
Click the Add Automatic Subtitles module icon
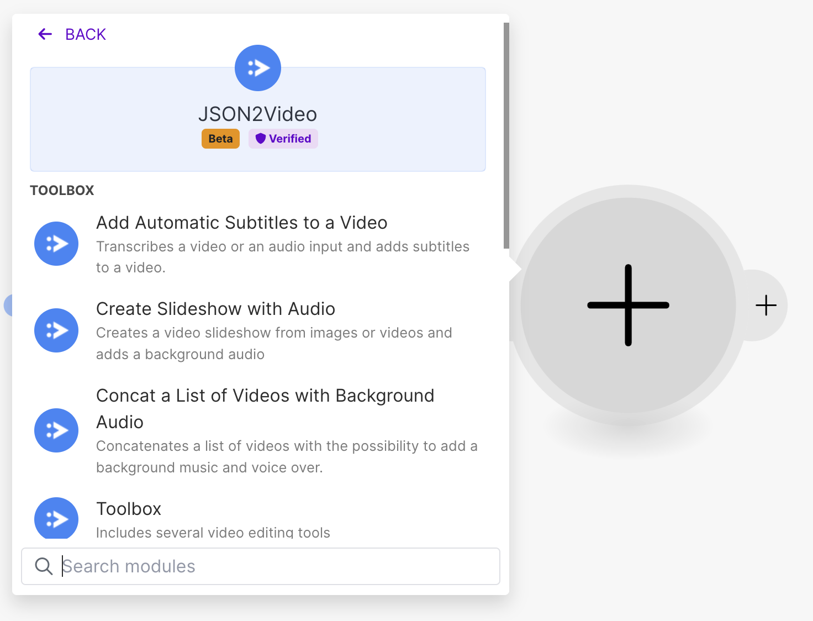[x=56, y=244]
